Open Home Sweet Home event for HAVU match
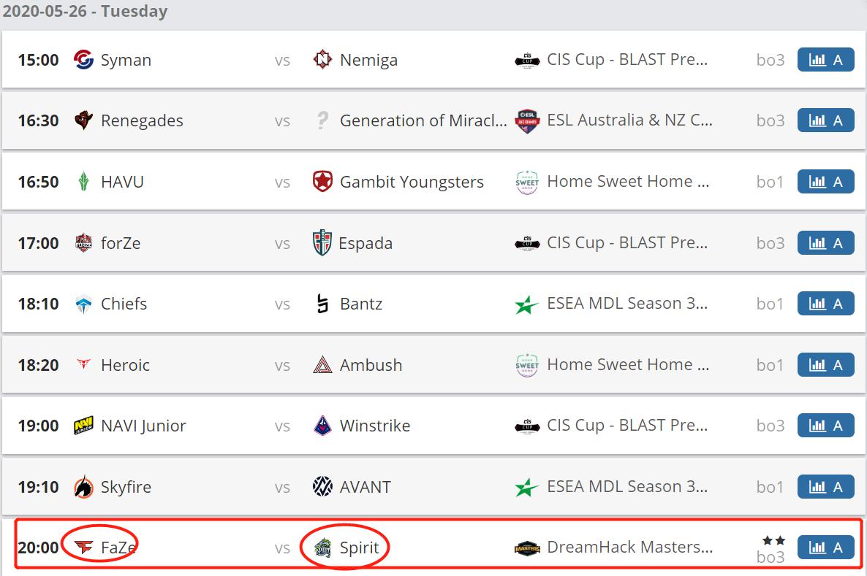Screen dimensions: 867x576 [x=627, y=182]
